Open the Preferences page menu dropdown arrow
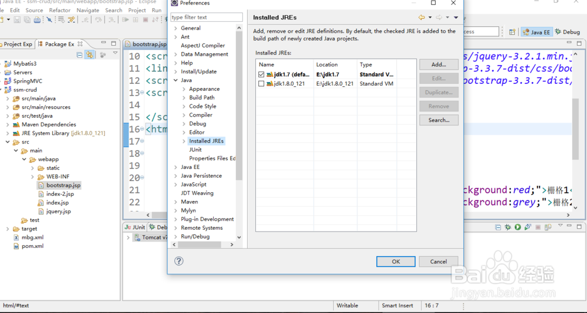This screenshot has height=313, width=587. click(x=456, y=18)
